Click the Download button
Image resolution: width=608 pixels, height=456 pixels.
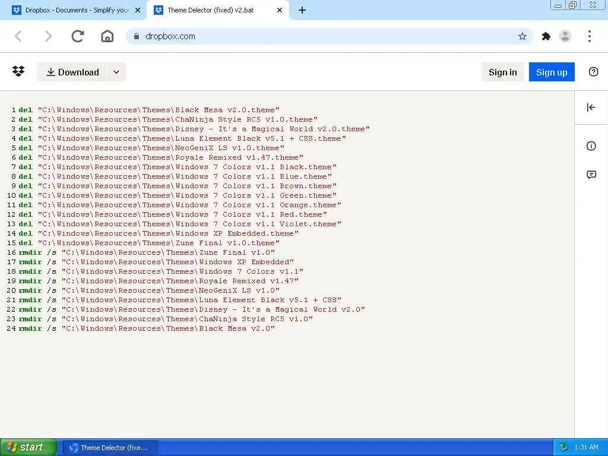coord(72,72)
